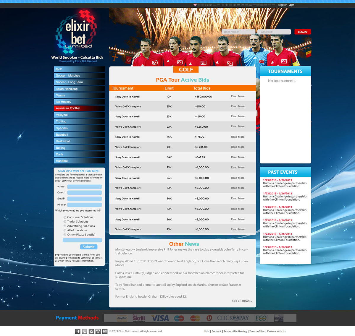Select All of the above option
This screenshot has width=355, height=336.
pyautogui.click(x=65, y=230)
